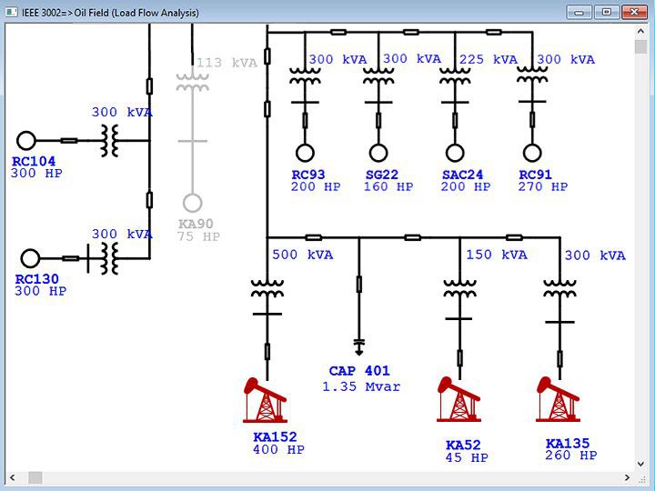Viewport: 655px width, 491px height.
Task: Click the CAP 401 capacitor symbol
Action: (359, 346)
